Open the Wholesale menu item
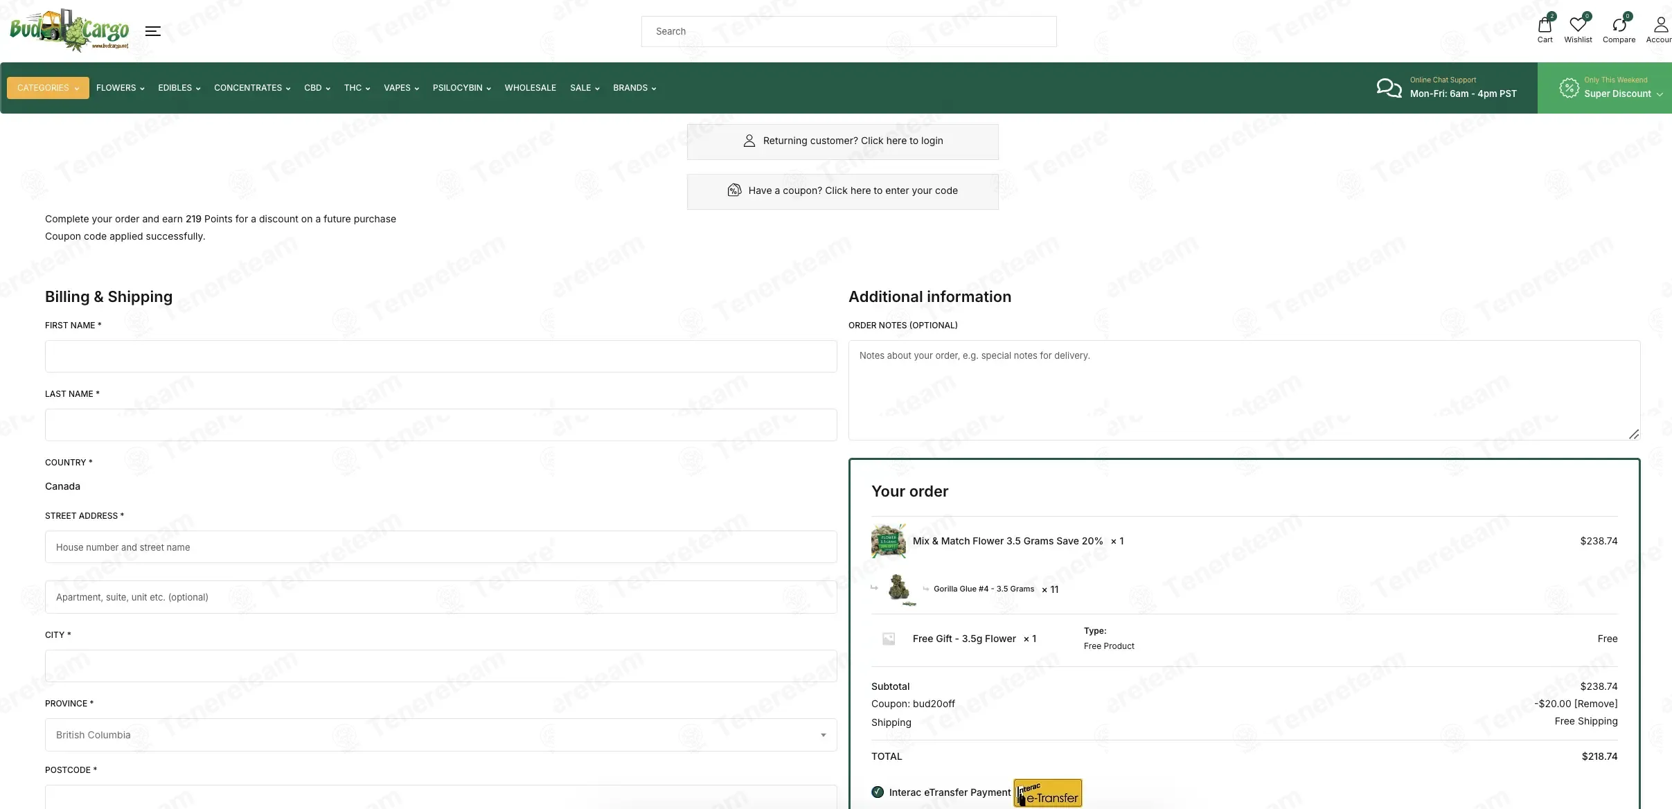The height and width of the screenshot is (809, 1672). (530, 88)
